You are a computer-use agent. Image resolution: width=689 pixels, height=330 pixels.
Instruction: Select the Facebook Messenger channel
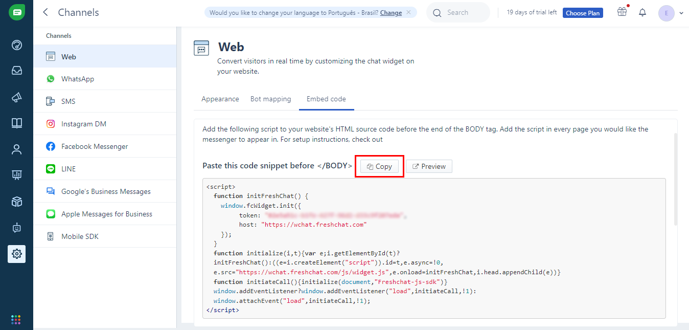(105, 146)
